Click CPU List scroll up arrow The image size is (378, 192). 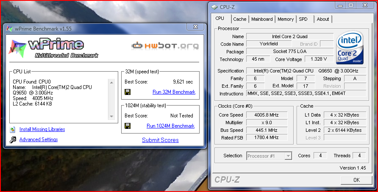pos(111,83)
